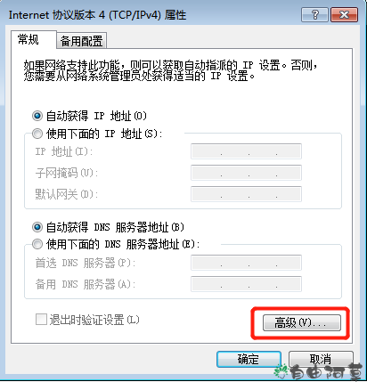
Task: Click the 首选 DNS 服务器 field
Action: (246, 263)
